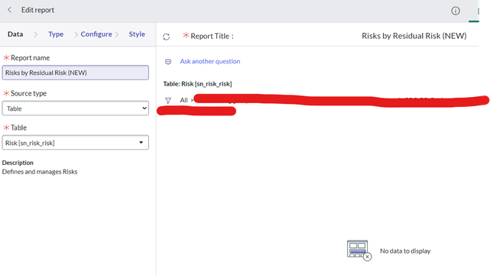Screen dimensions: 490x275
Task: Open the Configure tab
Action: pyautogui.click(x=96, y=34)
